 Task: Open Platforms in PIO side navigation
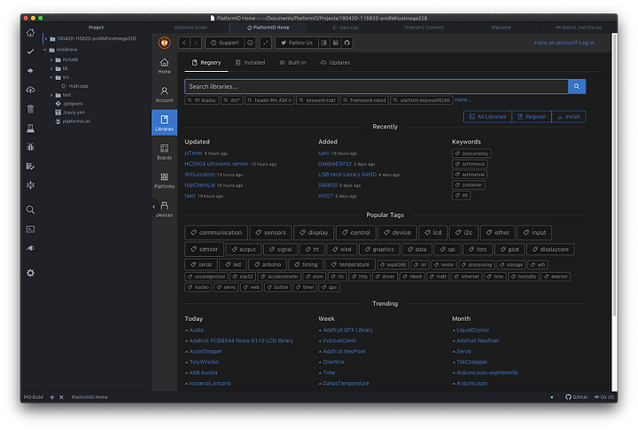point(165,180)
